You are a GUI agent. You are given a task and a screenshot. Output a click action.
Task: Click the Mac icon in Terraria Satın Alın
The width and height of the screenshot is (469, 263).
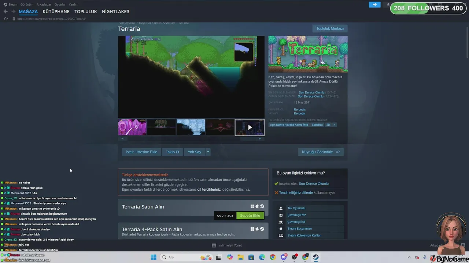[257, 206]
